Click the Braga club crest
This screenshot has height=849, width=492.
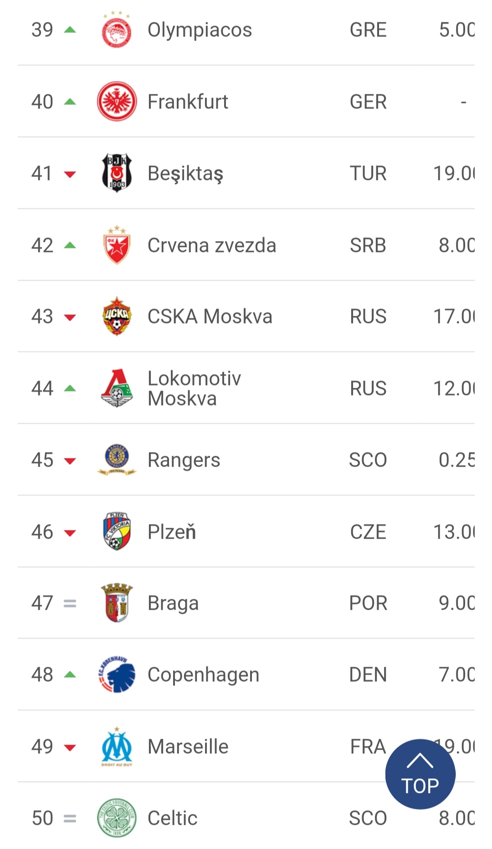(x=117, y=603)
